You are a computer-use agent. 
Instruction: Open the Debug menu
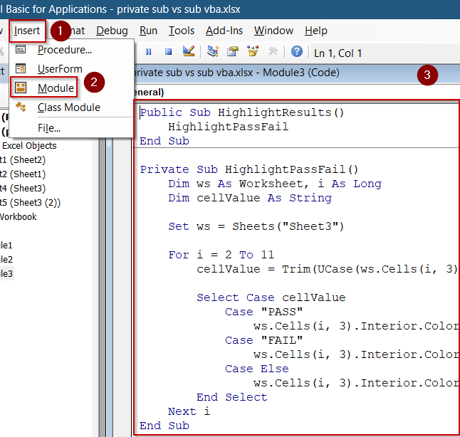112,31
